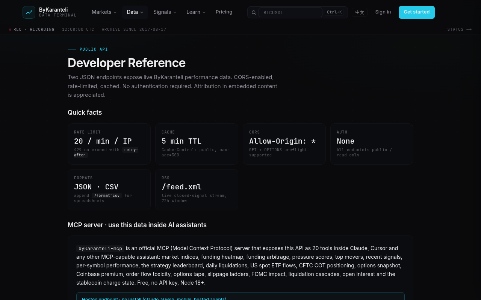Click the Quick facts heading
The image size is (481, 300).
(x=85, y=112)
